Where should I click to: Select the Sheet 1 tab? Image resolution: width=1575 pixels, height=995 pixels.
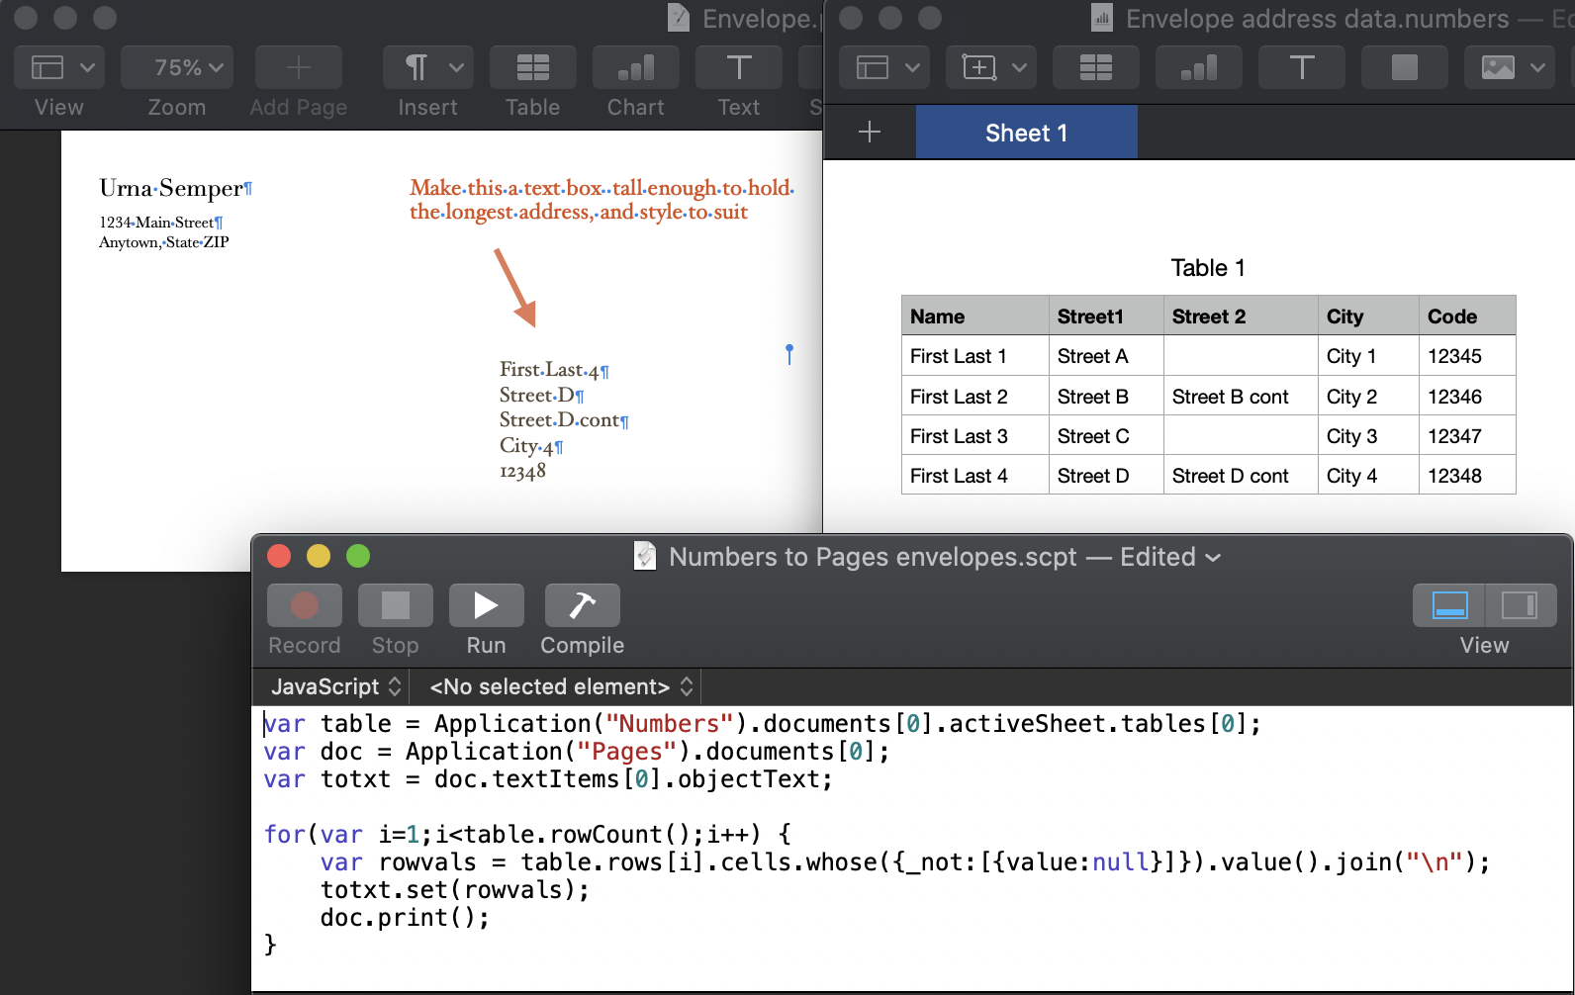[x=1026, y=133]
